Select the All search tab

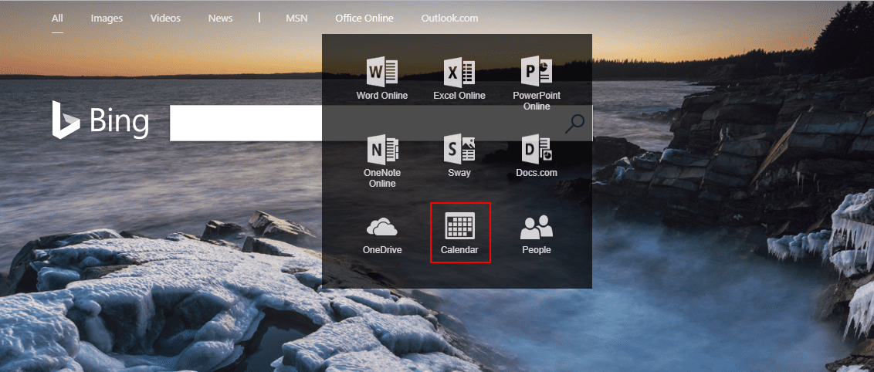(x=57, y=19)
